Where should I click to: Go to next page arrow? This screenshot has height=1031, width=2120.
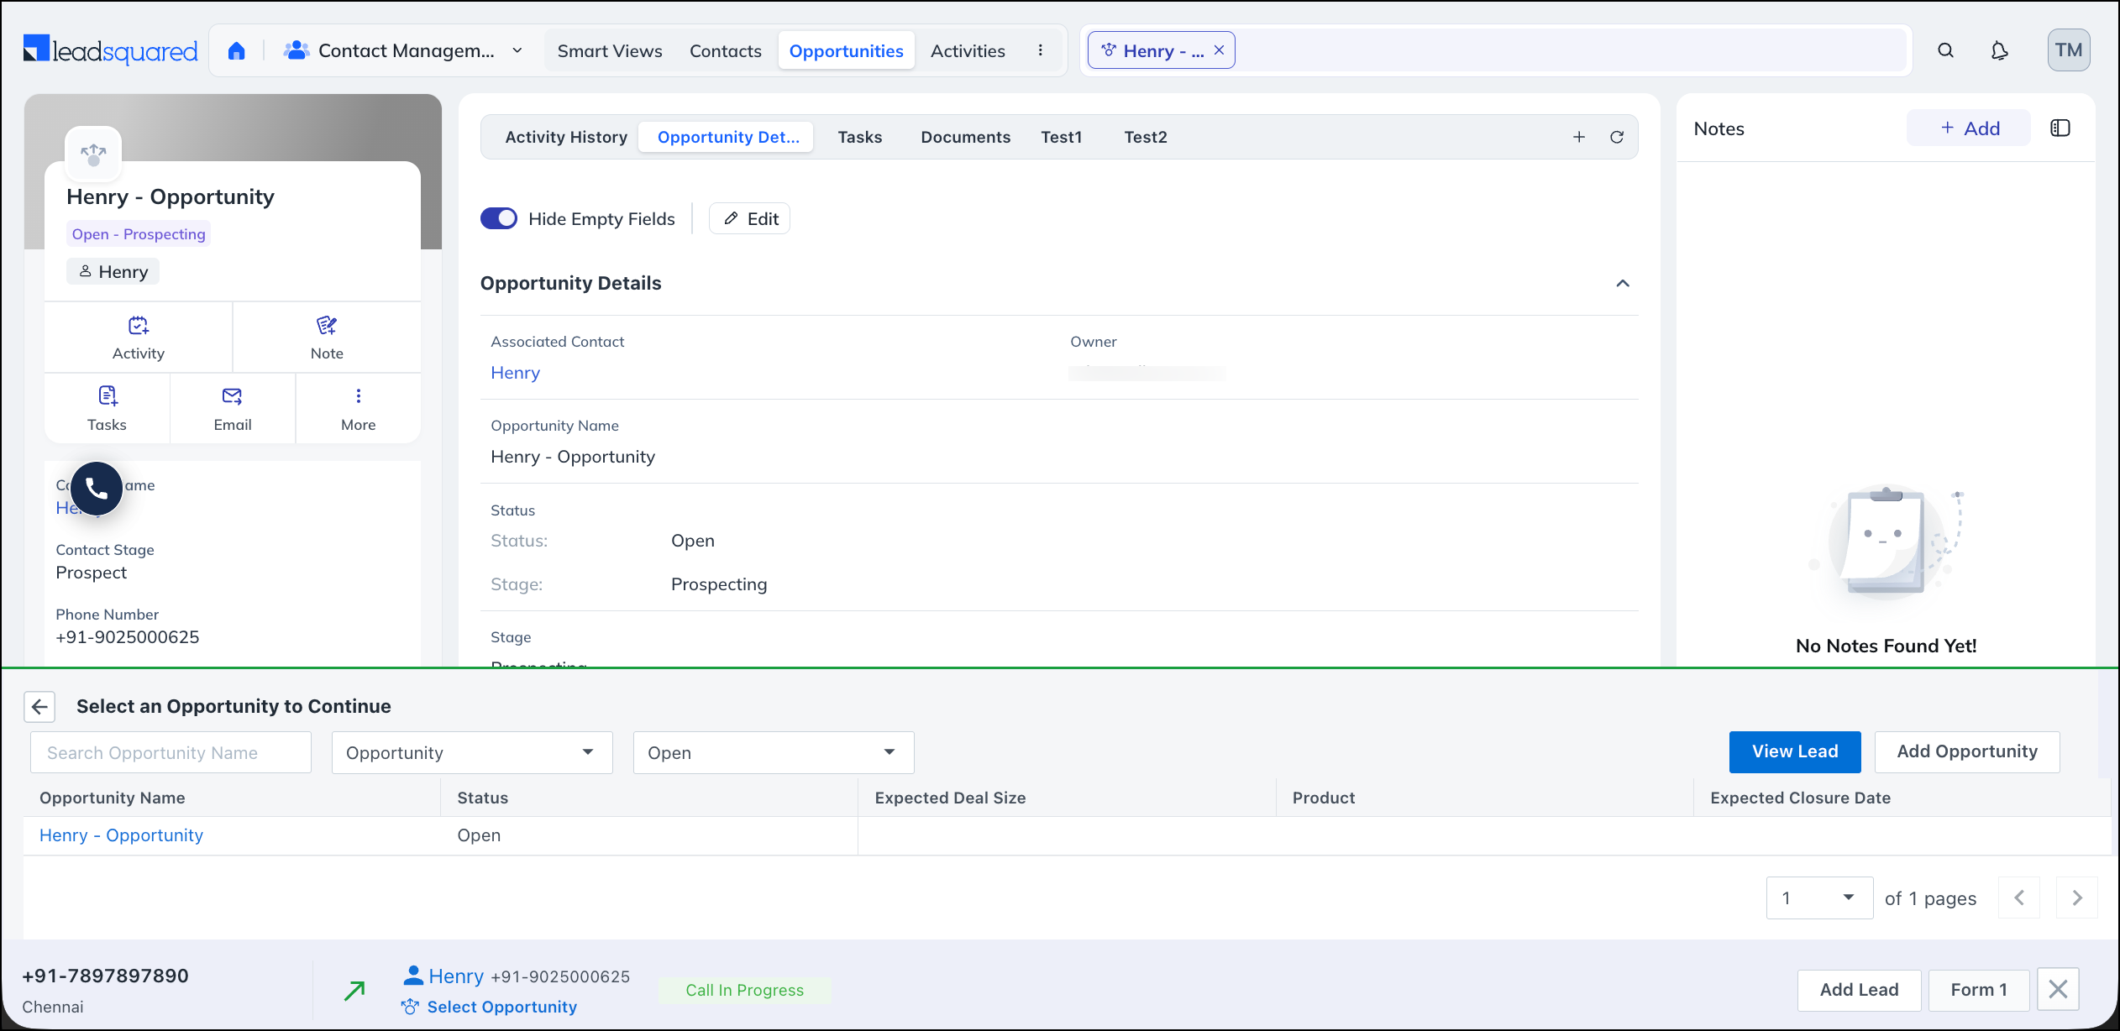coord(2077,898)
